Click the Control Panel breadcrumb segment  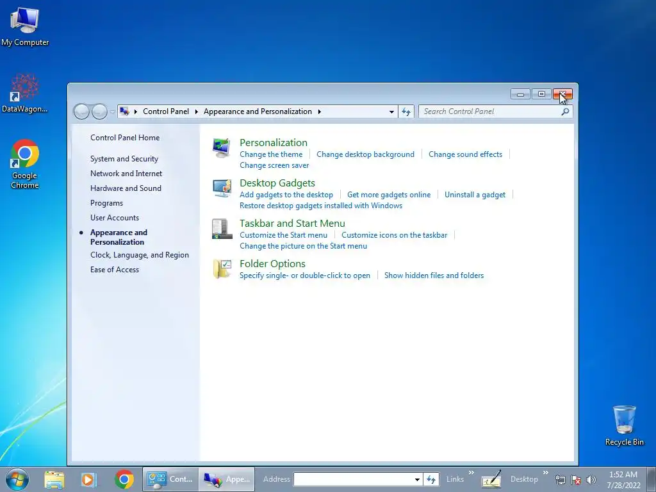[166, 111]
